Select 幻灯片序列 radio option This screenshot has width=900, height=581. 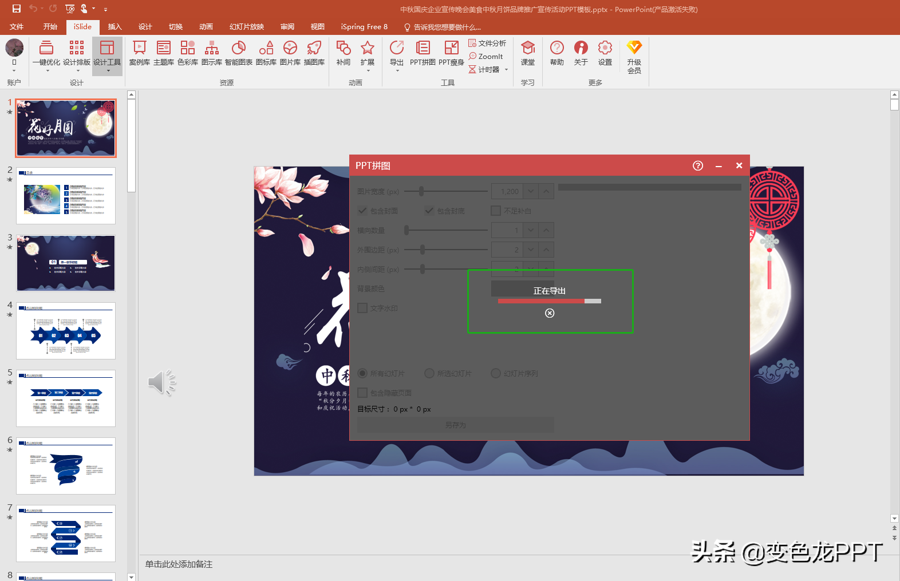[496, 373]
